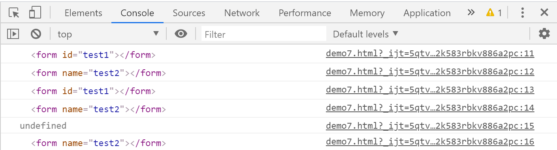
Task: Show more tabs with the double chevron
Action: 471,13
